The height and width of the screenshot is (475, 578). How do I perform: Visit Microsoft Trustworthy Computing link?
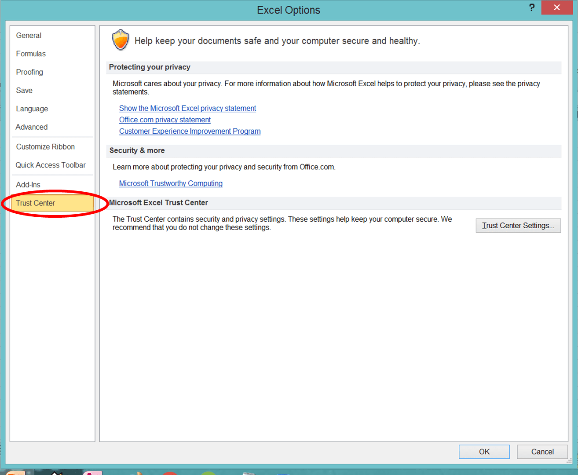click(171, 183)
